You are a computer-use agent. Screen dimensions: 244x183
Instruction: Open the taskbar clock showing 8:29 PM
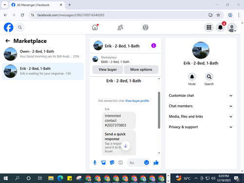pos(224,178)
